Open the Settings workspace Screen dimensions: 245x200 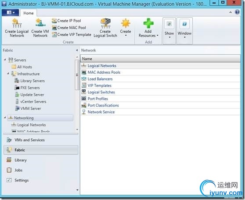tap(41, 180)
